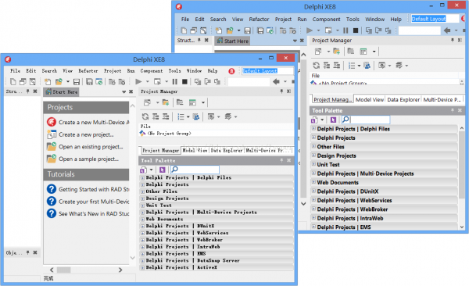Pin the Tool Palette panel in back window
Screen dimensions: 469x286
(453, 110)
